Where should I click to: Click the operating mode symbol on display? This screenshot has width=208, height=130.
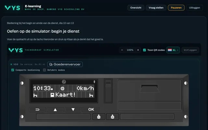[x=62, y=88]
